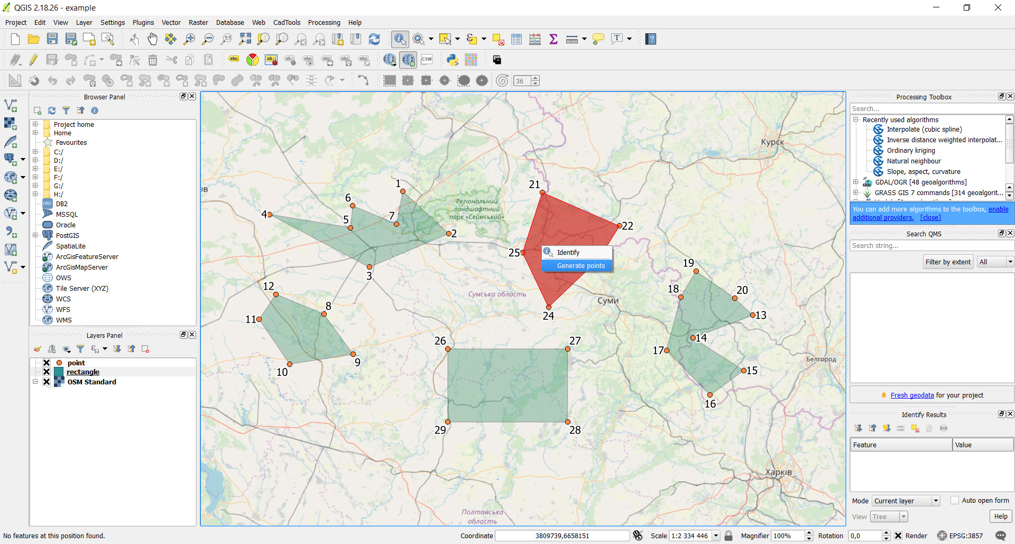Image resolution: width=1015 pixels, height=544 pixels.
Task: Click the Map Tips balloon icon
Action: click(x=598, y=39)
